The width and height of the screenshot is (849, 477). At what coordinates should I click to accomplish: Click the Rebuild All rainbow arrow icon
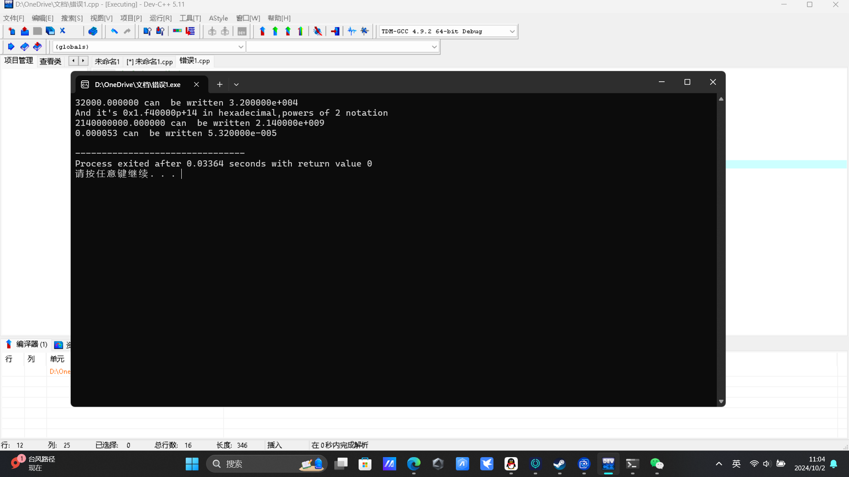301,31
